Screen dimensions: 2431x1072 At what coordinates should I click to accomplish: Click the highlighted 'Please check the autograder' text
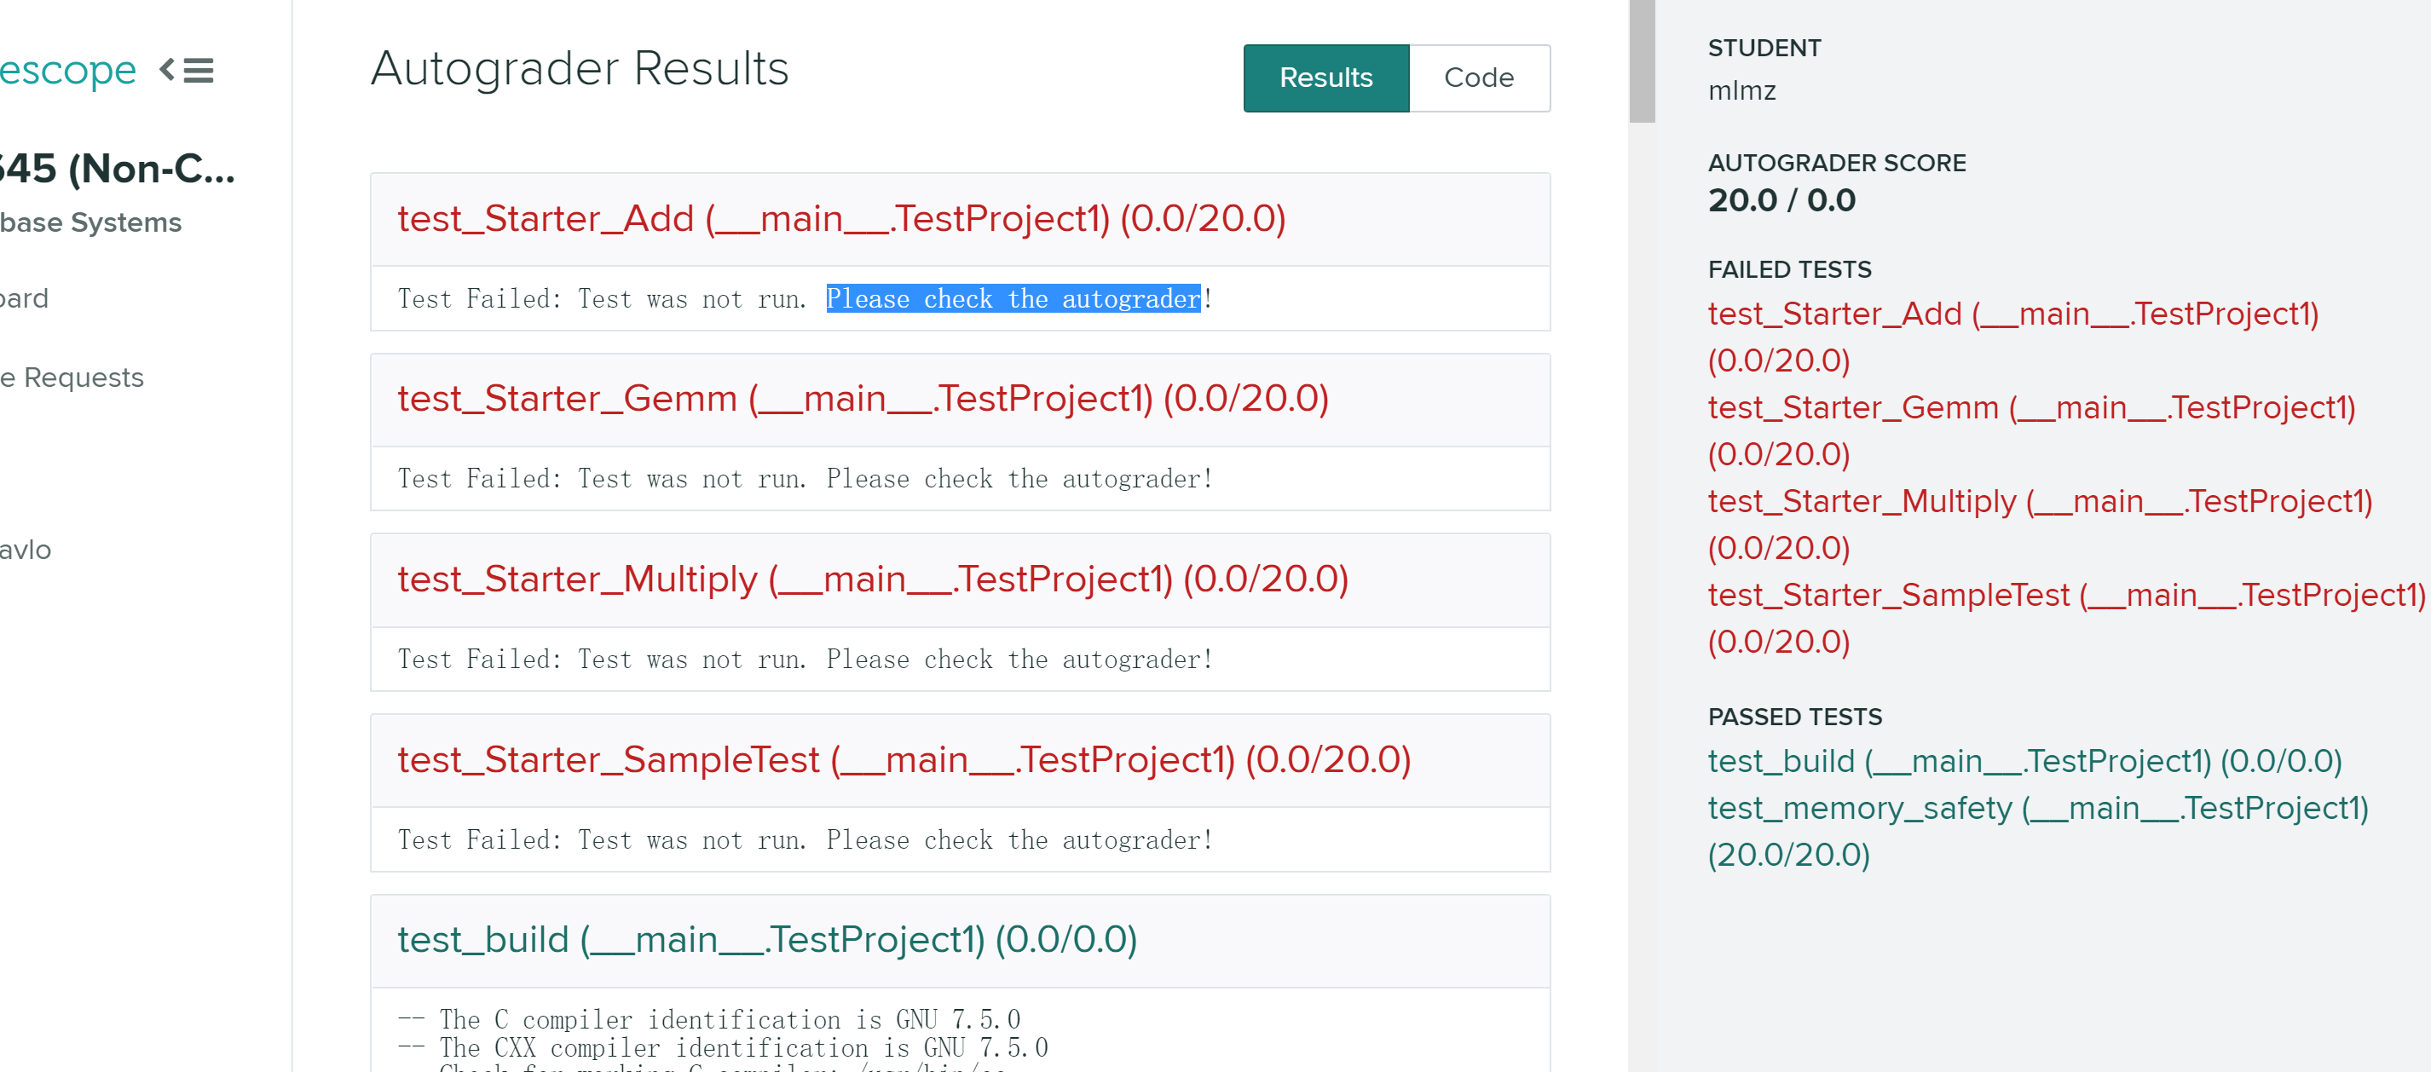pyautogui.click(x=1013, y=299)
